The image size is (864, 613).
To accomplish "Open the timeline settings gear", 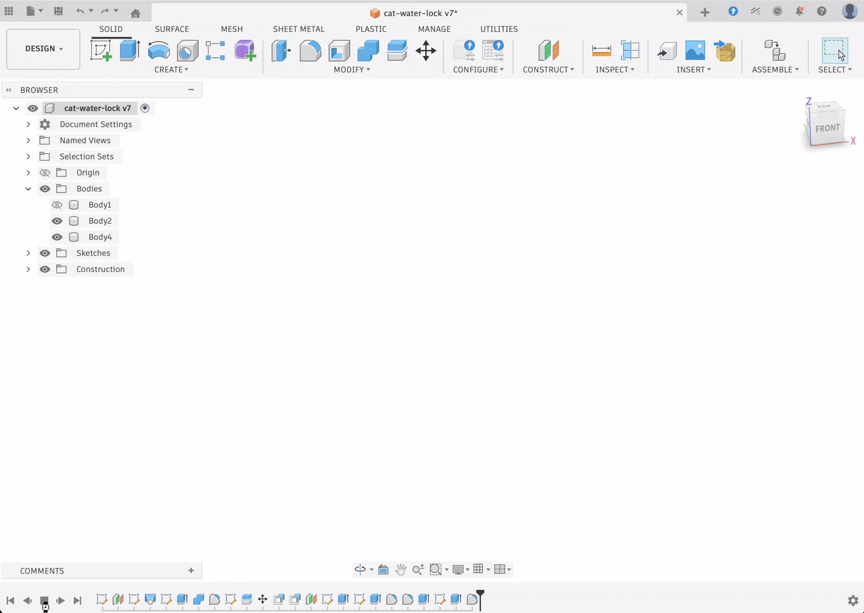I will (x=853, y=600).
